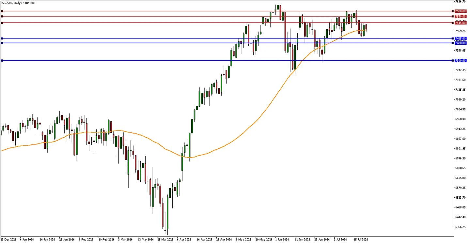Screen dimensions: 470x243
Task: Click the 7191.55 price axis value
Action: [460, 80]
